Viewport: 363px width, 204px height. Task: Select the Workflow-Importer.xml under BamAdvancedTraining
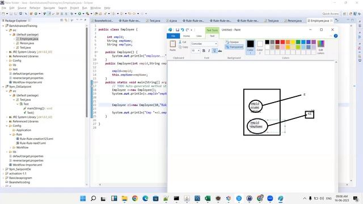pos(26,82)
